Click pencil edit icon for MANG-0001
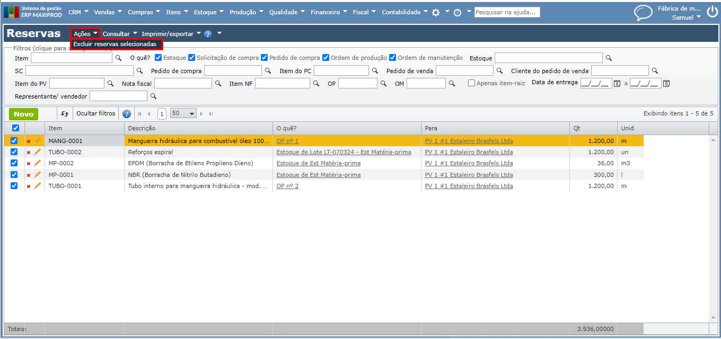This screenshot has width=721, height=339. (x=38, y=141)
